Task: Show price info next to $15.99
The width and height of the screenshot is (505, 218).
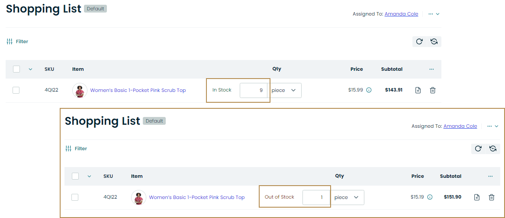Action: tap(369, 90)
